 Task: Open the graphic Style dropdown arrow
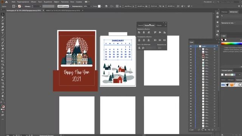(x=102, y=6)
